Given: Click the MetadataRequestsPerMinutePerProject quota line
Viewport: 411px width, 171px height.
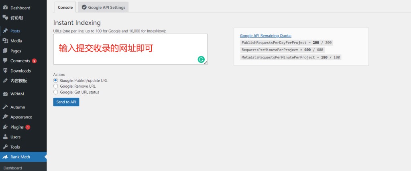Looking at the screenshot, I should click(x=291, y=57).
